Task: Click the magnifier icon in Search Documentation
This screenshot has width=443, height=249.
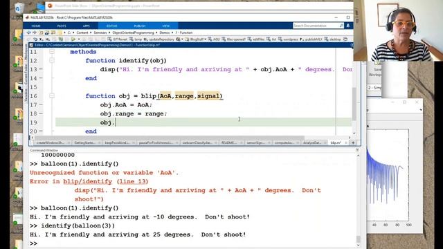Action: pos(341,26)
